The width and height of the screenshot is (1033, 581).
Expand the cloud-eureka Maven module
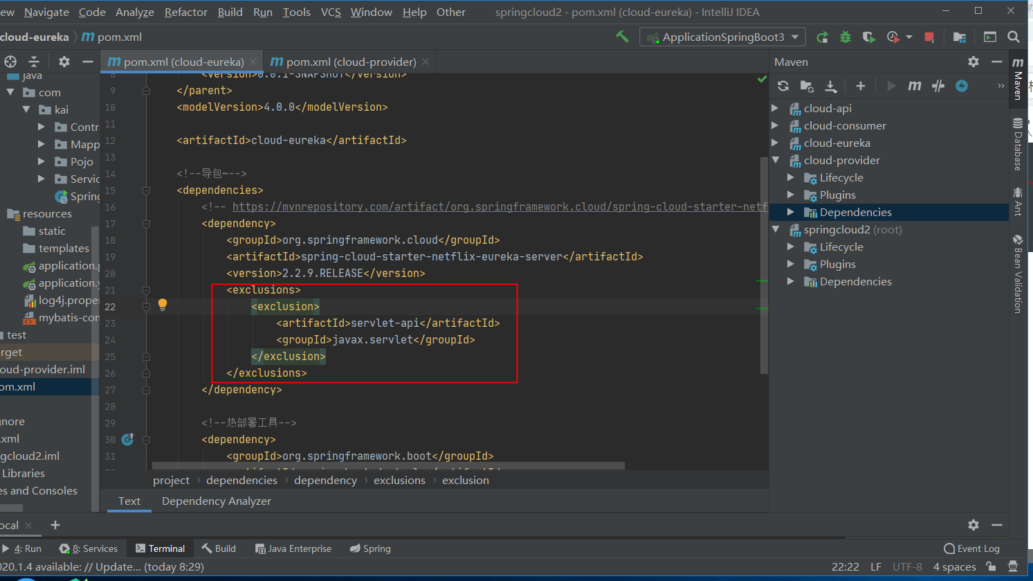(x=775, y=143)
